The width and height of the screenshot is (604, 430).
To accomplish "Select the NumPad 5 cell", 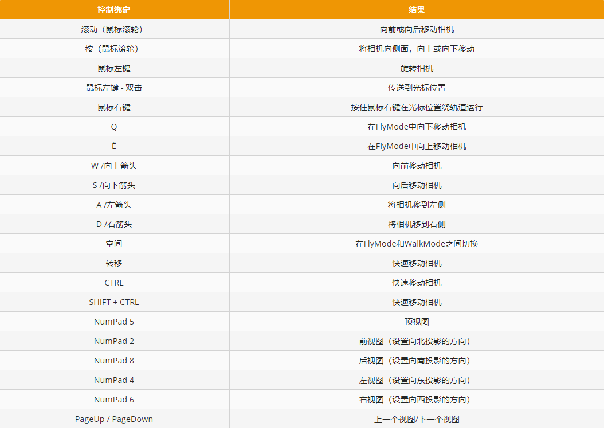I will [114, 322].
